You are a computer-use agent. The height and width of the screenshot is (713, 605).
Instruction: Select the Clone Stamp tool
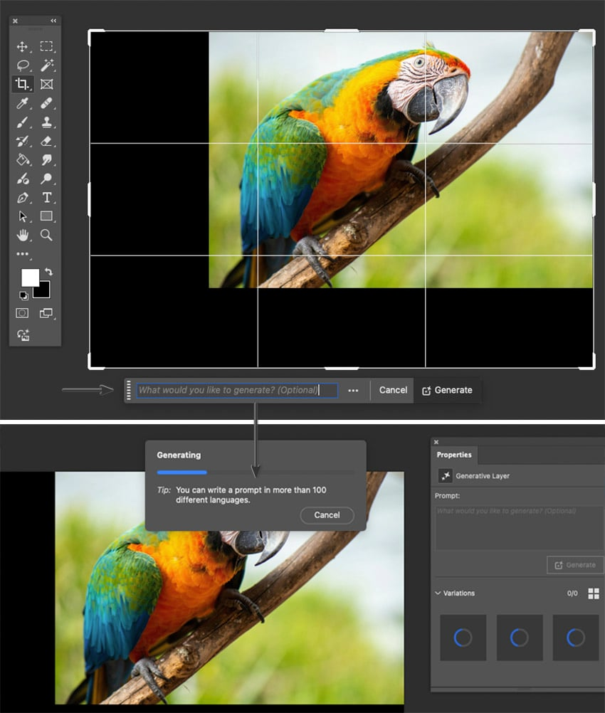point(47,122)
